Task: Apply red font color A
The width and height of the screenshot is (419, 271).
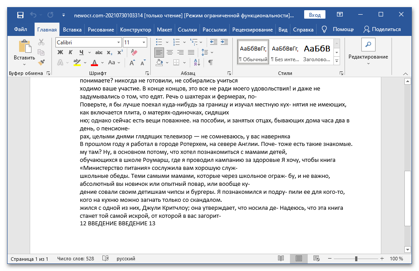Action: tap(94, 63)
